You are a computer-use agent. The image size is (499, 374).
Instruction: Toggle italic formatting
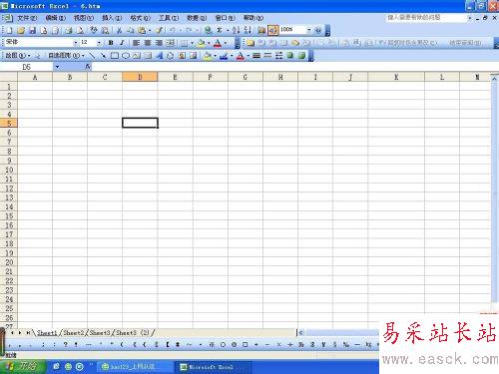click(x=122, y=43)
